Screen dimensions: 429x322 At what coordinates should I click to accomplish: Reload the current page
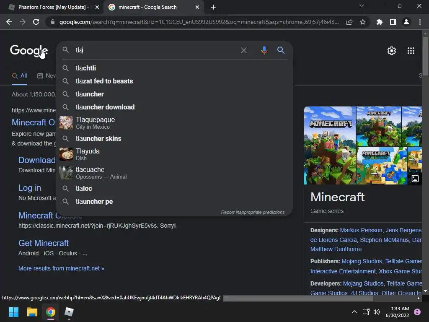click(36, 22)
